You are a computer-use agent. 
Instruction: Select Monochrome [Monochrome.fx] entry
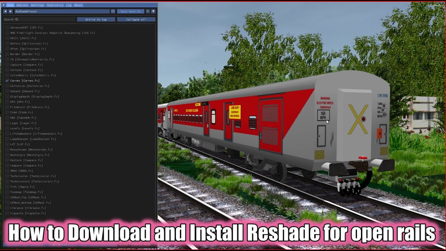[31, 150]
